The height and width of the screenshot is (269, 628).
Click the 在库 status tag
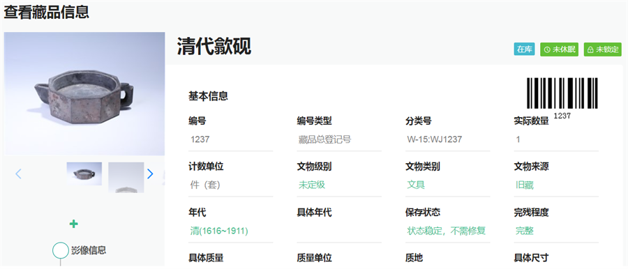[x=524, y=49]
